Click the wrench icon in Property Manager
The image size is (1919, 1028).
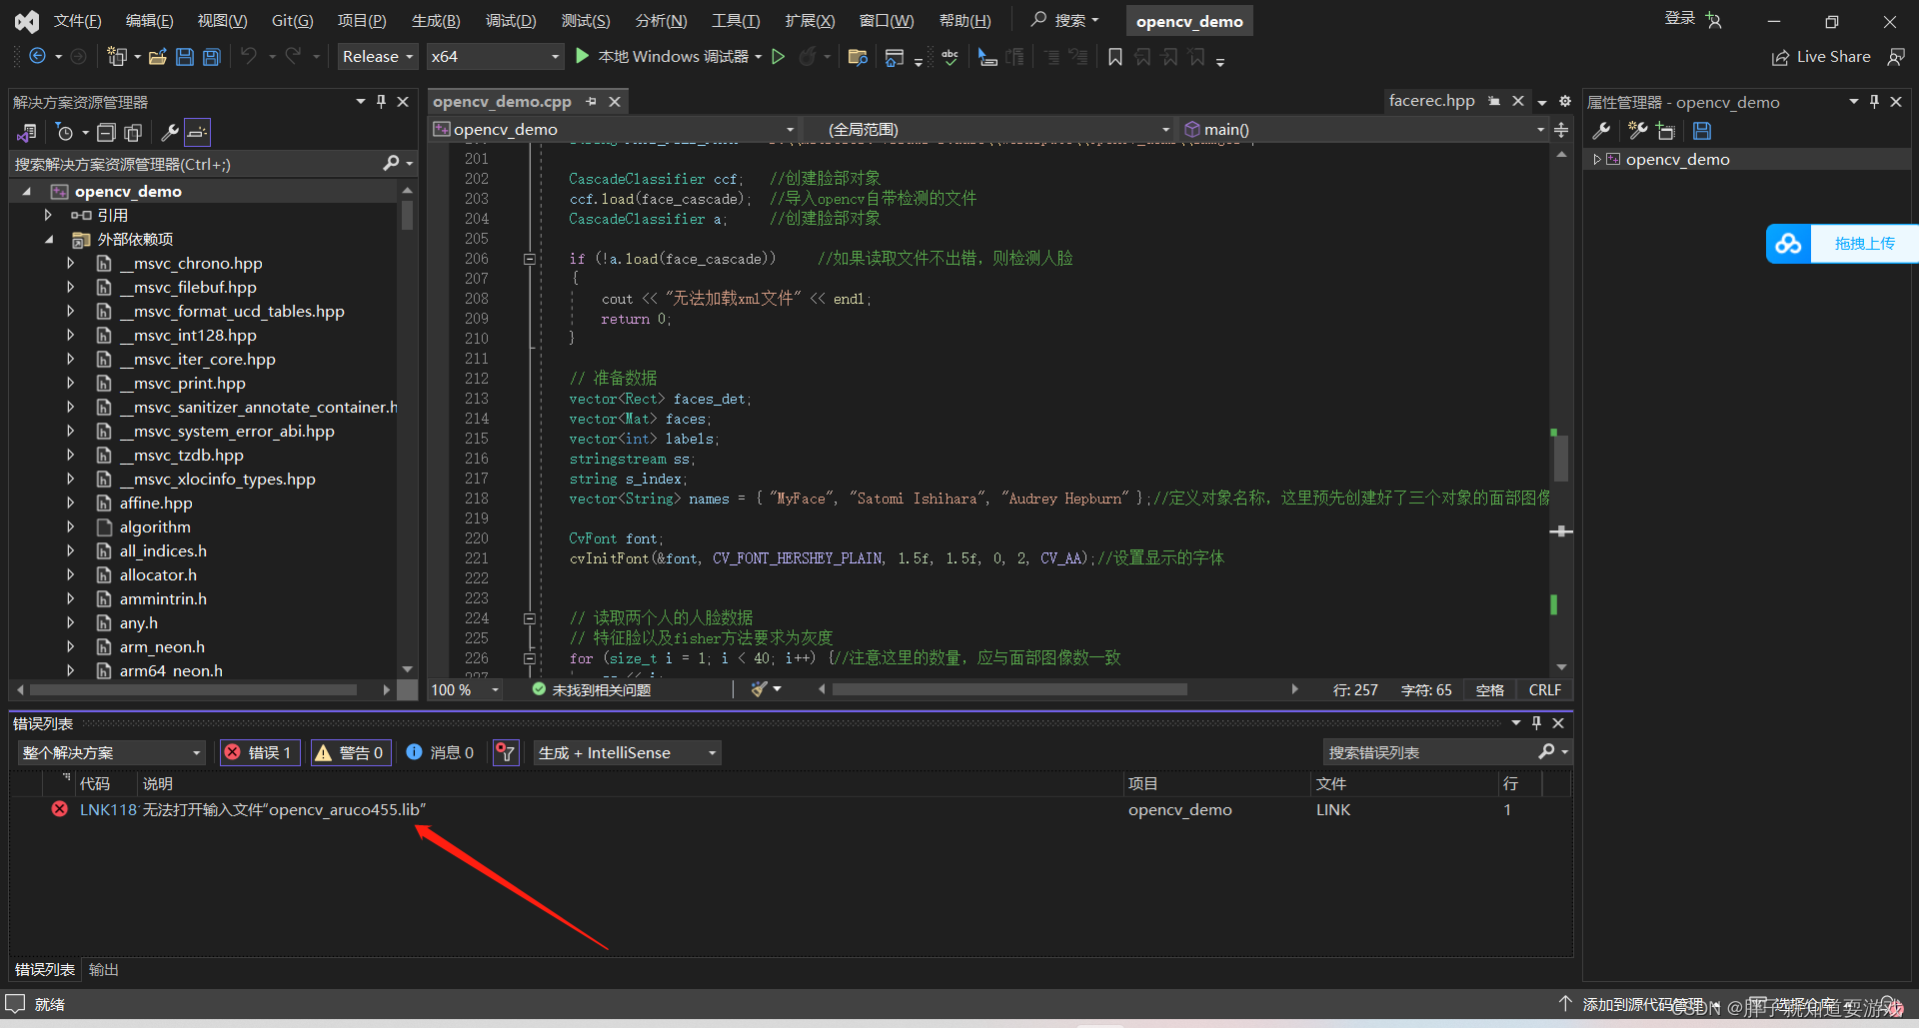tap(1601, 131)
